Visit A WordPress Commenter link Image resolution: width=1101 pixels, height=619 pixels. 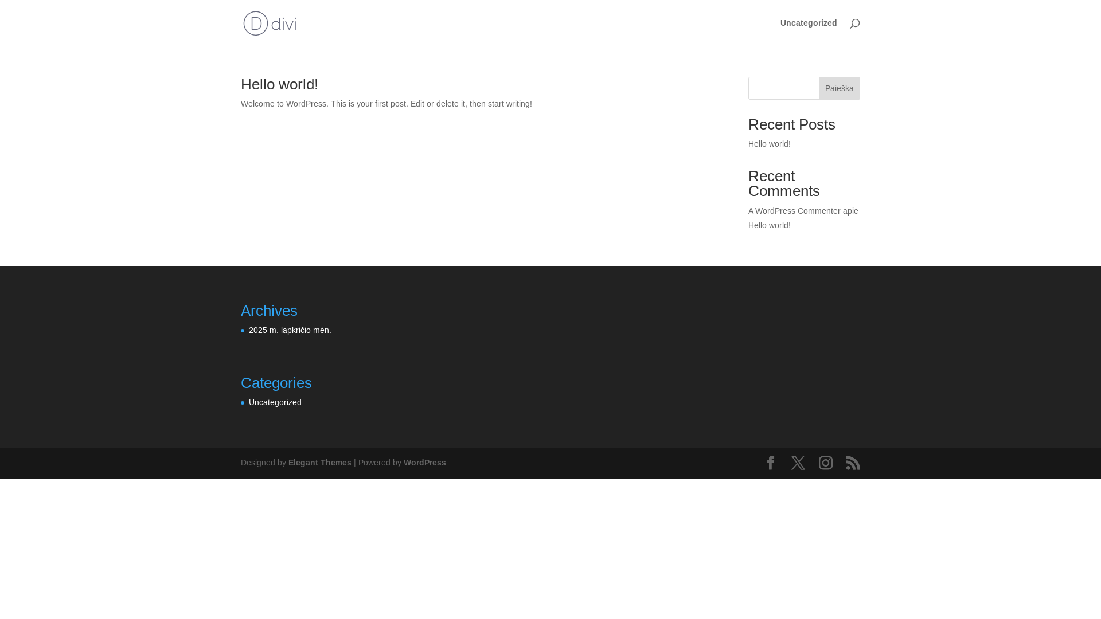point(794,211)
